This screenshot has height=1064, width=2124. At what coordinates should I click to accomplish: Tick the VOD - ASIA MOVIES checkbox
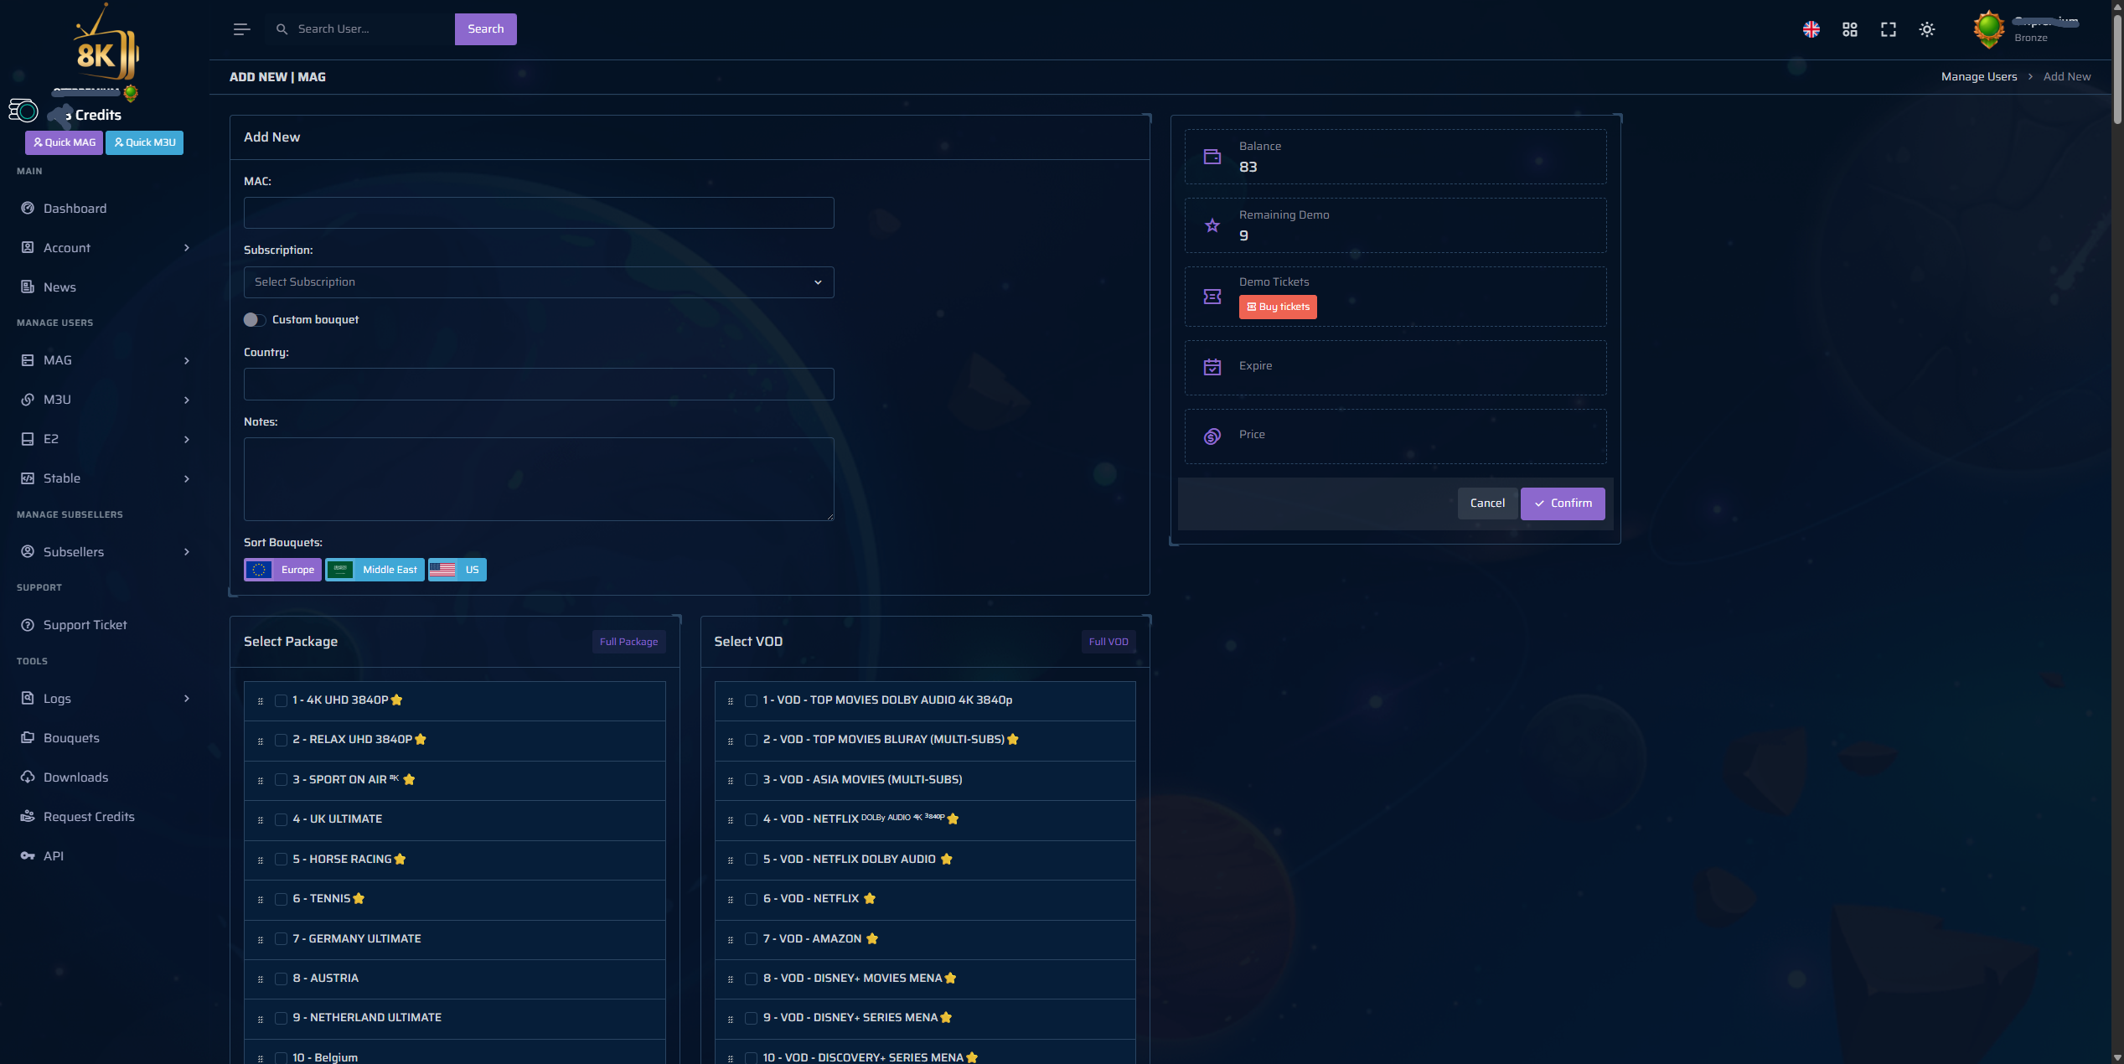tap(751, 780)
